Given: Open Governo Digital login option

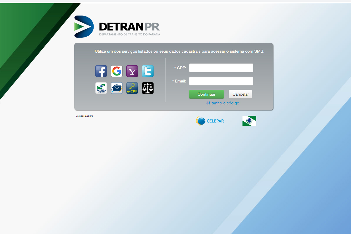Looking at the screenshot, I should click(x=101, y=88).
